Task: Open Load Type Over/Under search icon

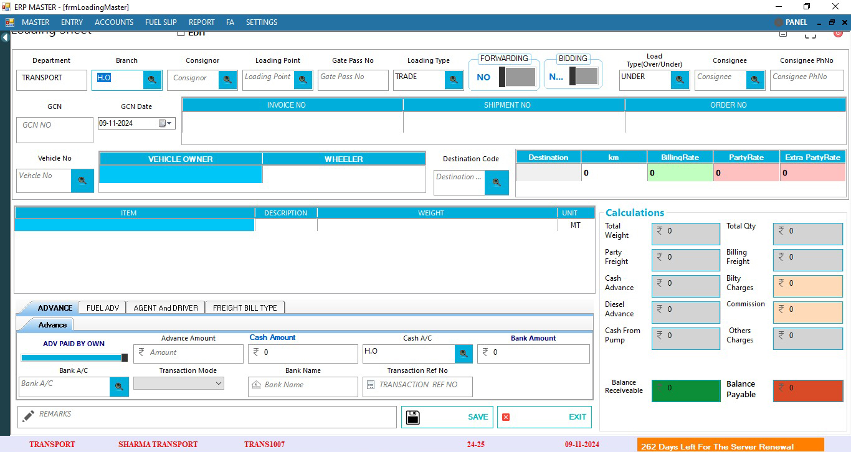Action: (680, 80)
